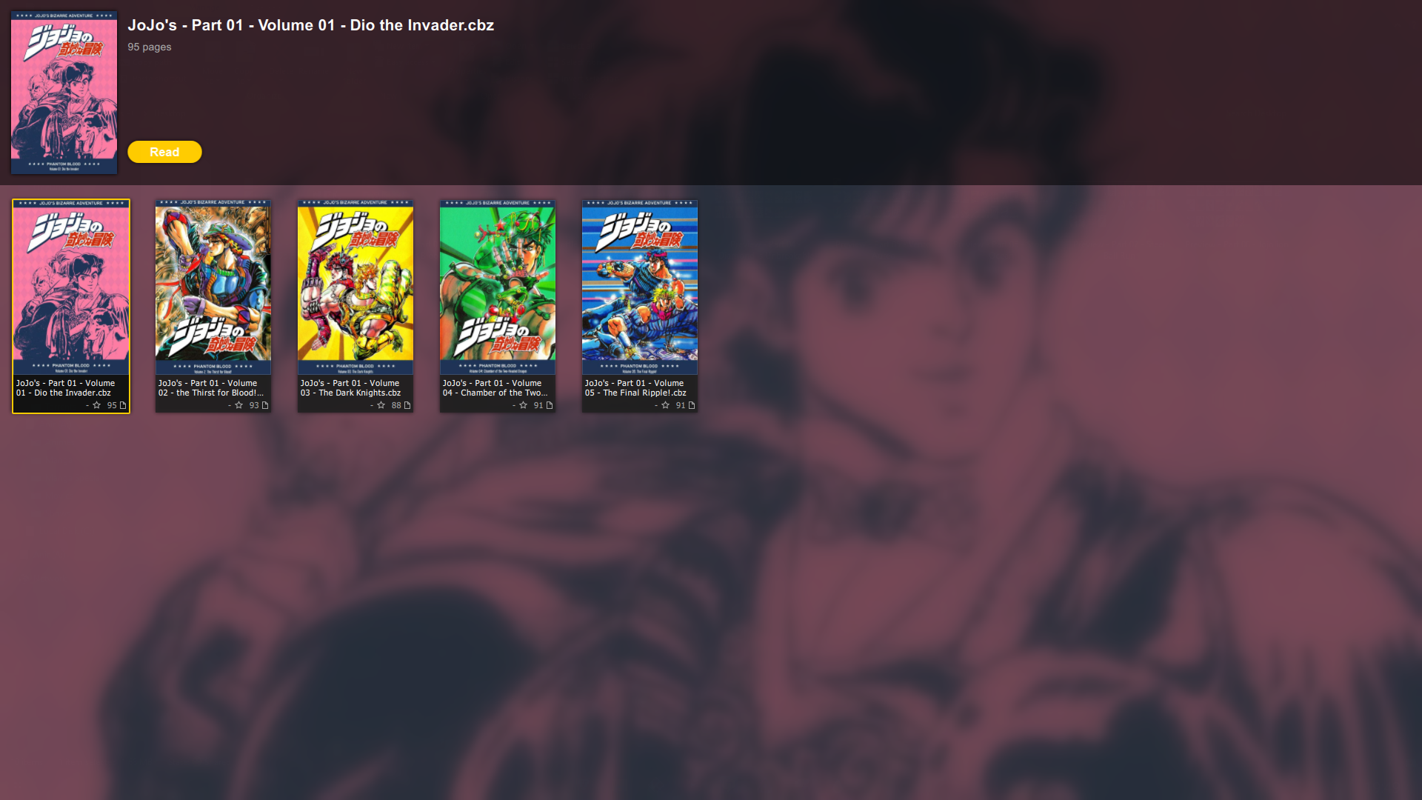
Task: Select the Volume 01 Dio the Invader cover
Action: (71, 287)
